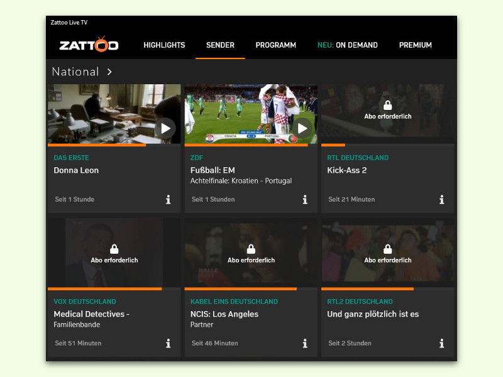View info for Und ganz plötzlich ist es

[x=442, y=343]
